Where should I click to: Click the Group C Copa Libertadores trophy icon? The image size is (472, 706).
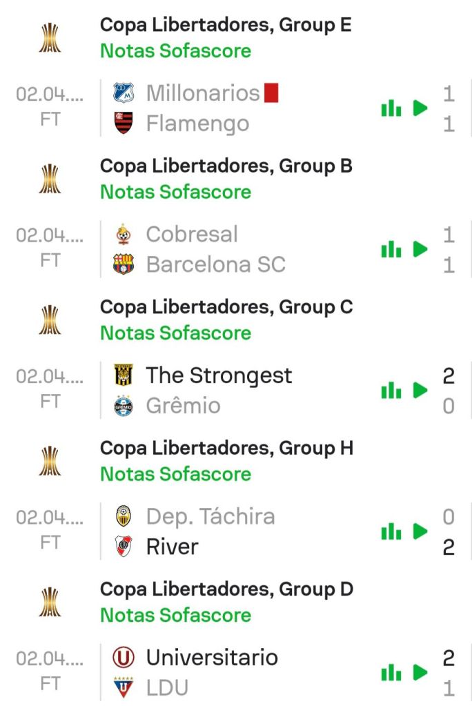click(50, 320)
